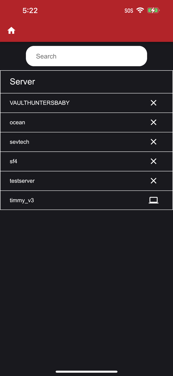This screenshot has width=173, height=376.
Task: Open the VAULTHUNTERSBABY server entry
Action: [39, 103]
